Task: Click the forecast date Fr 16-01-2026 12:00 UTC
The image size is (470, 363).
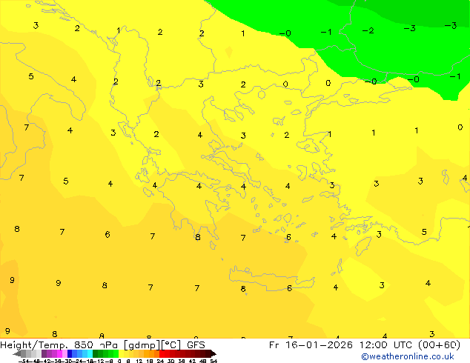Action: pos(341,345)
